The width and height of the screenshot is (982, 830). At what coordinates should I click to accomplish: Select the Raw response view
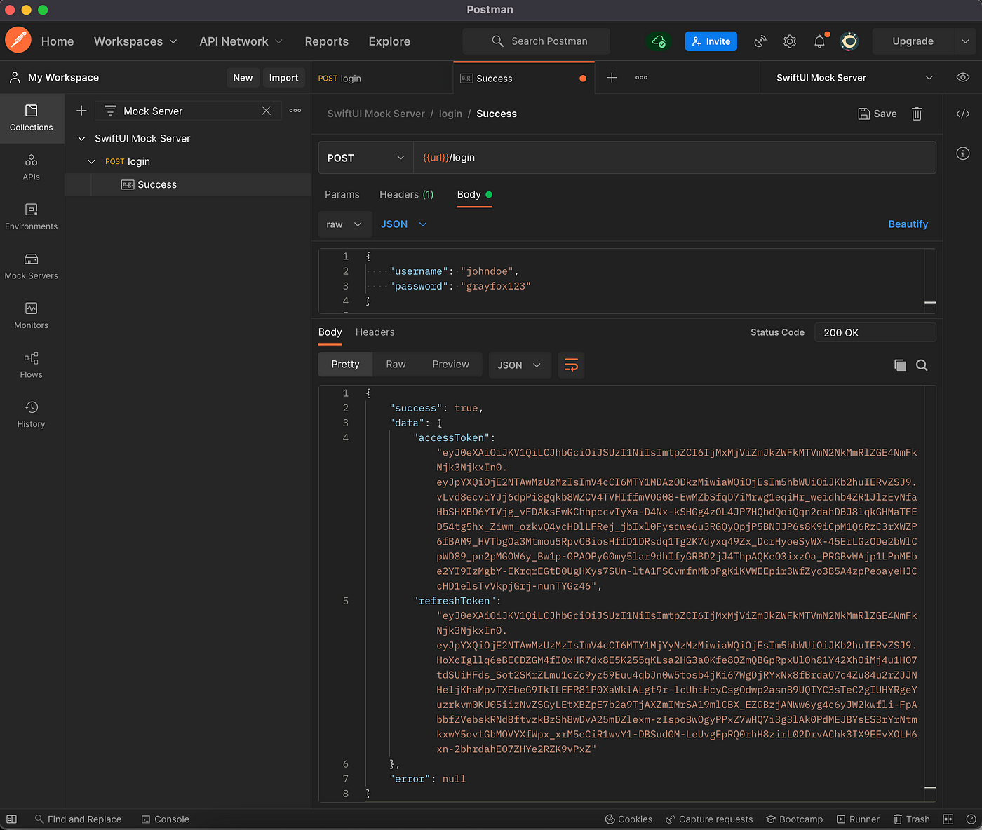point(396,365)
